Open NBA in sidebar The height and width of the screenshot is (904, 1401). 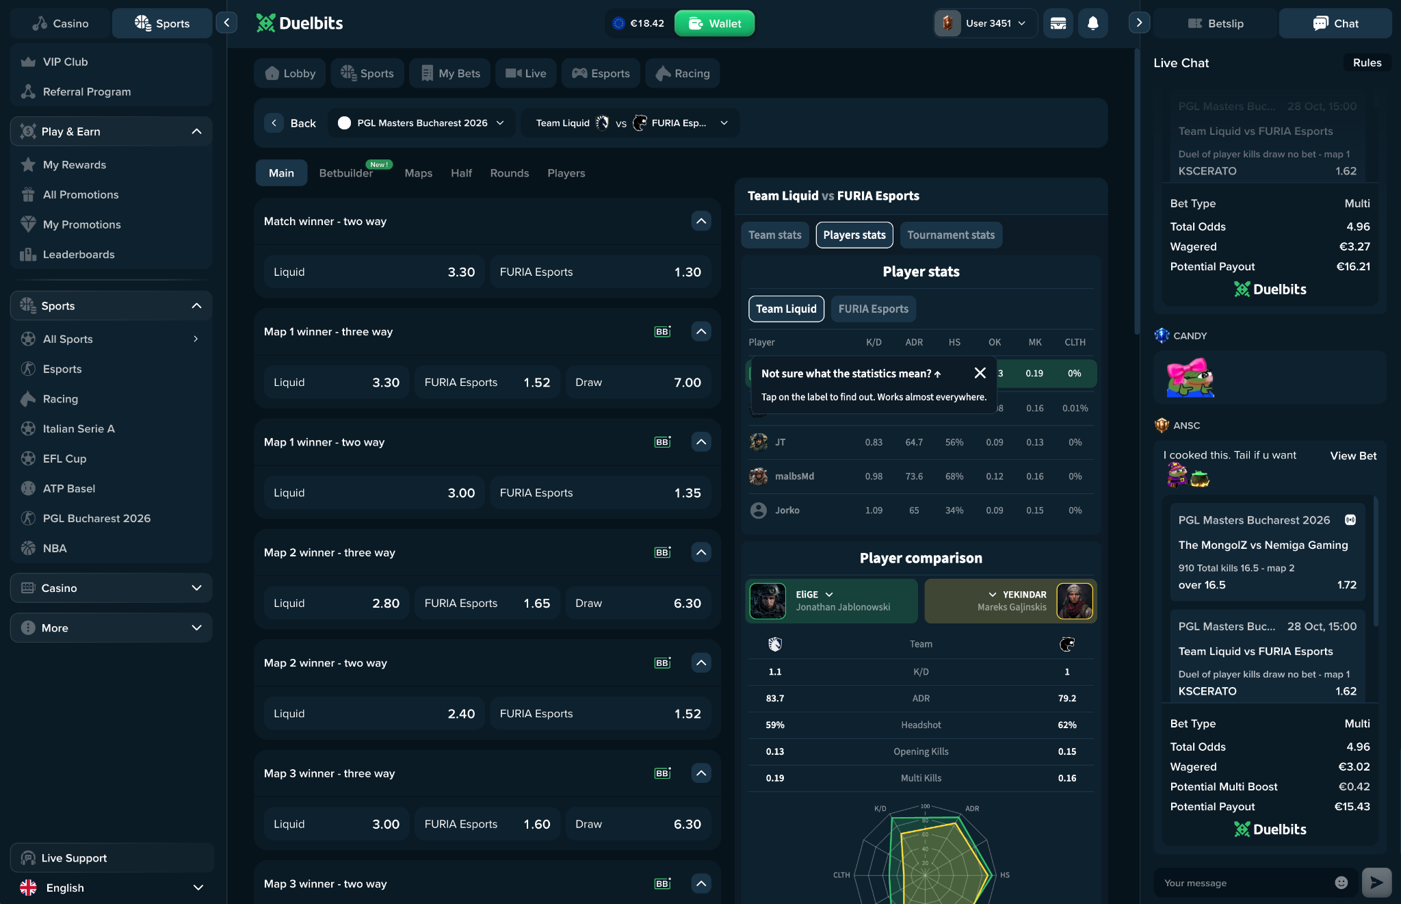(111, 548)
